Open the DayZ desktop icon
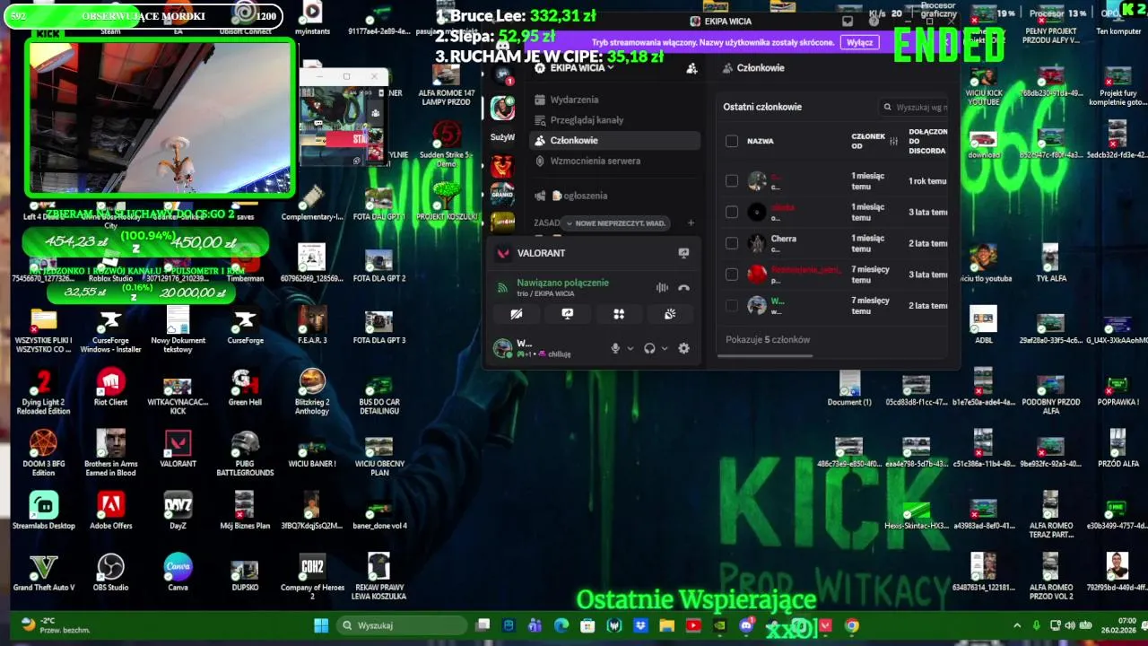Viewport: 1148px width, 646px height. click(178, 511)
